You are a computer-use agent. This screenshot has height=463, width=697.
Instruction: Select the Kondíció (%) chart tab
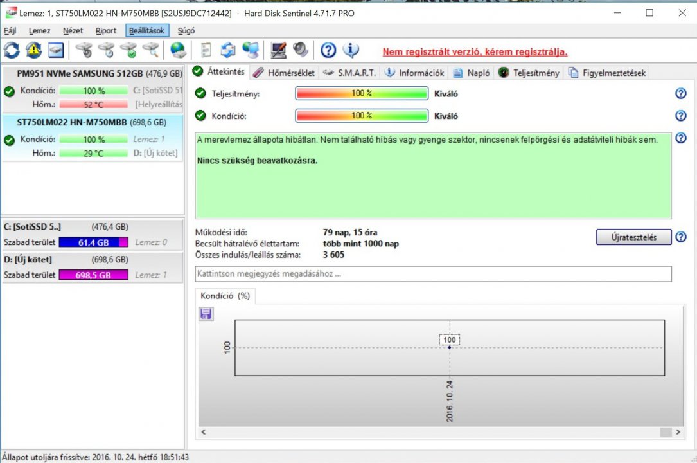(x=225, y=296)
